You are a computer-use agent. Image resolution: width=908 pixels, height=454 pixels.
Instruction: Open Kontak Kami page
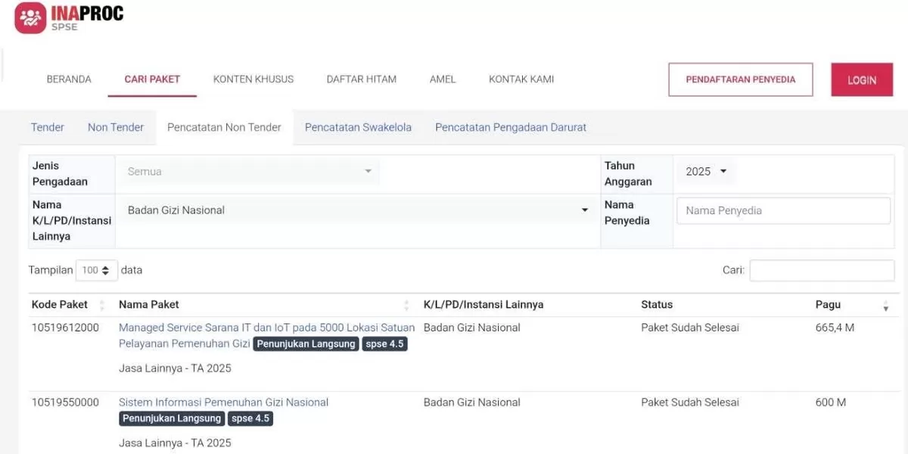(x=521, y=79)
